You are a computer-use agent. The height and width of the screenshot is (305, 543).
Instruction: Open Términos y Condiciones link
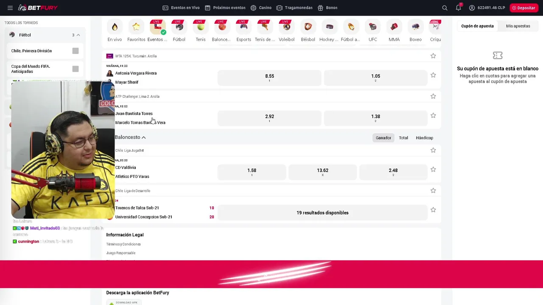click(123, 244)
